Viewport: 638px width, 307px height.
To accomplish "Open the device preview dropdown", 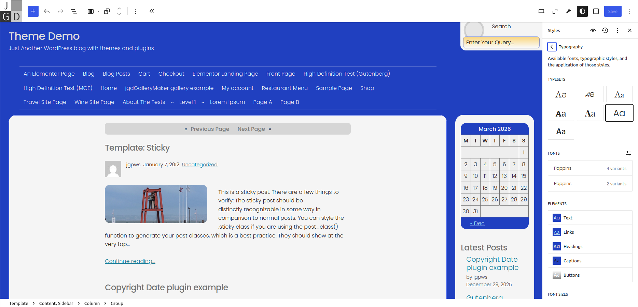I will coord(541,11).
